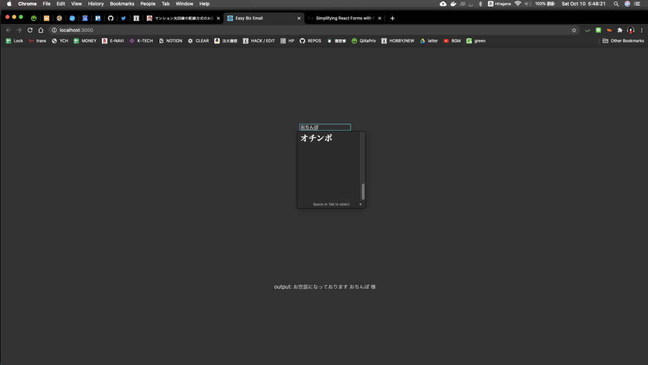Open the orange VPN extension icon
Image resolution: width=648 pixels, height=365 pixels.
[609, 30]
